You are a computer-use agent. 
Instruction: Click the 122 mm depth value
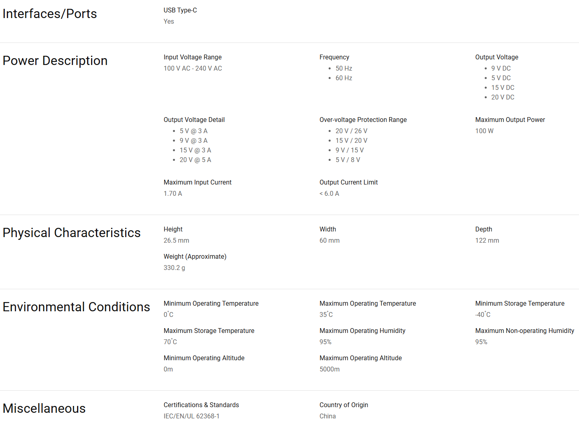coord(487,240)
